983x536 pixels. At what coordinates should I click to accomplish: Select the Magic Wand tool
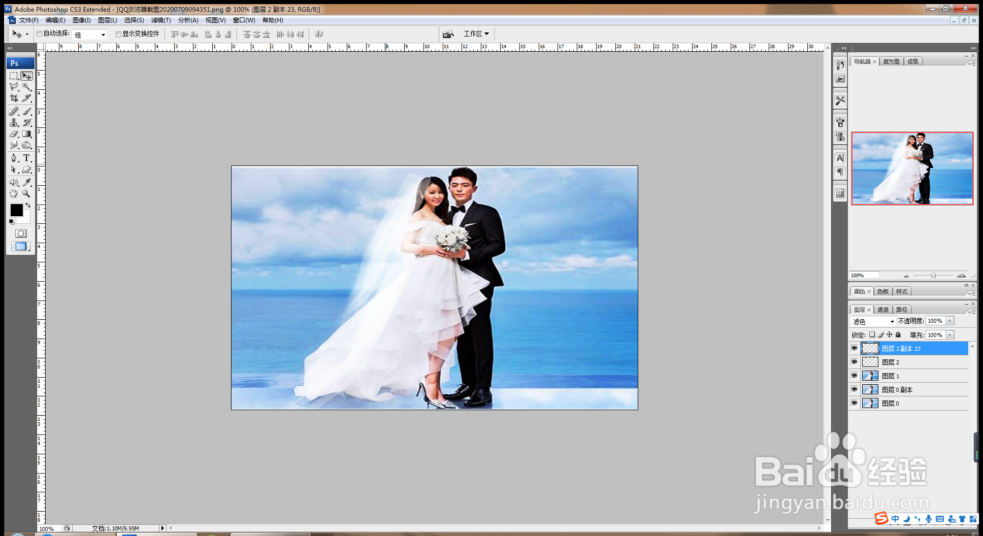click(27, 87)
